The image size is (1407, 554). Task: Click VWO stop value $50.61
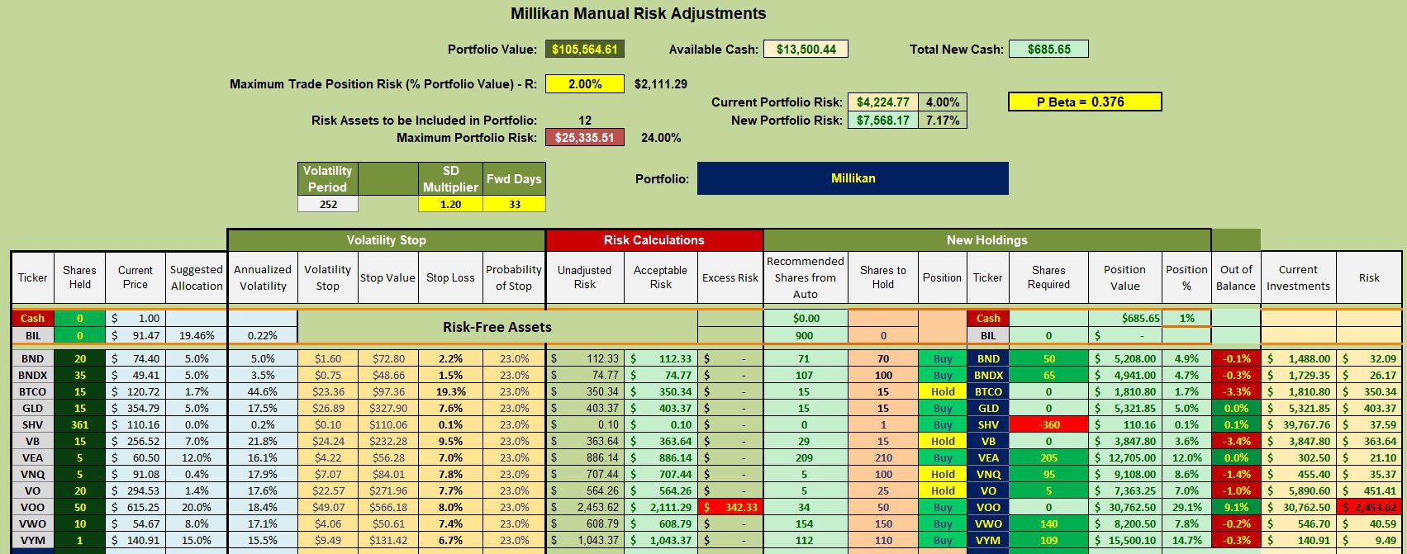coord(387,523)
